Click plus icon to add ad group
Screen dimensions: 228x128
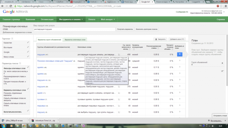222,63
